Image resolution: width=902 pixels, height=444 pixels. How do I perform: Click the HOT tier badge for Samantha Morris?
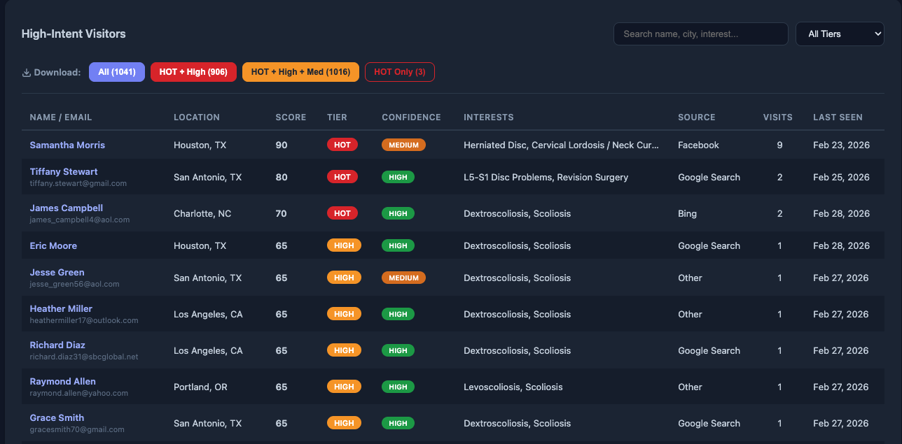pos(342,145)
